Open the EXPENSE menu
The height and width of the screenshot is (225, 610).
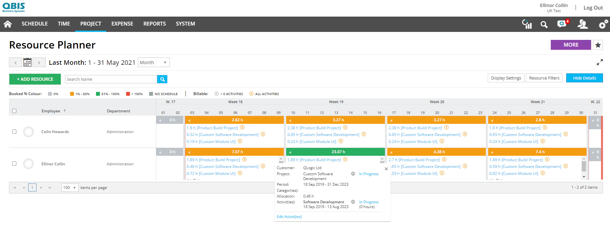(122, 24)
